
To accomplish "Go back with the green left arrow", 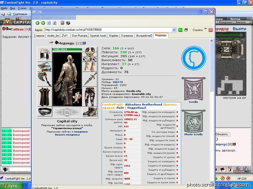I will pos(38,23).
